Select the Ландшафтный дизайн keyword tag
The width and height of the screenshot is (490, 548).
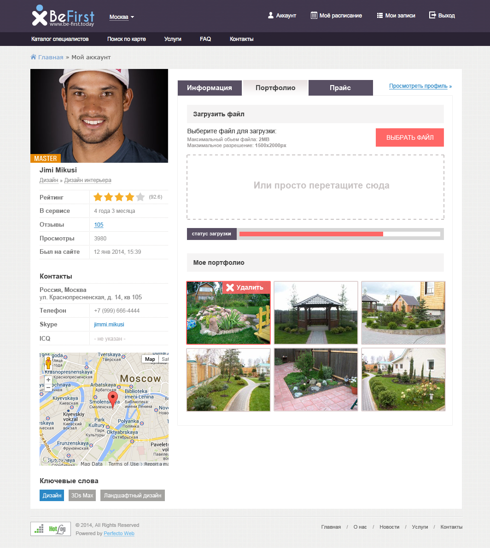(132, 495)
